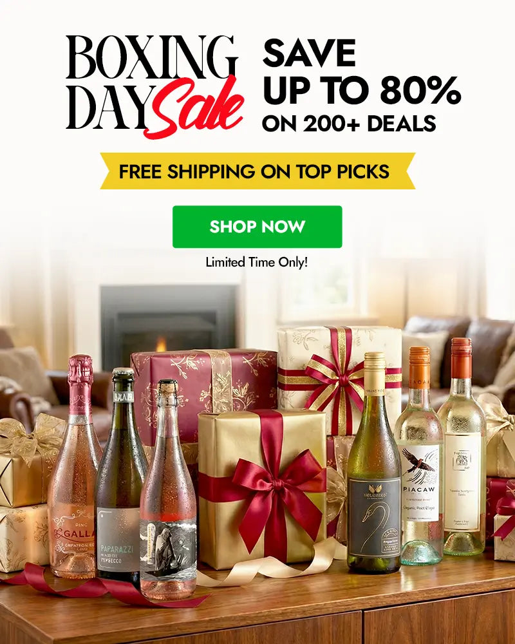This screenshot has height=644, width=515.
Task: Select the Piacaw Pinot Grigio bottle
Action: coord(420,456)
